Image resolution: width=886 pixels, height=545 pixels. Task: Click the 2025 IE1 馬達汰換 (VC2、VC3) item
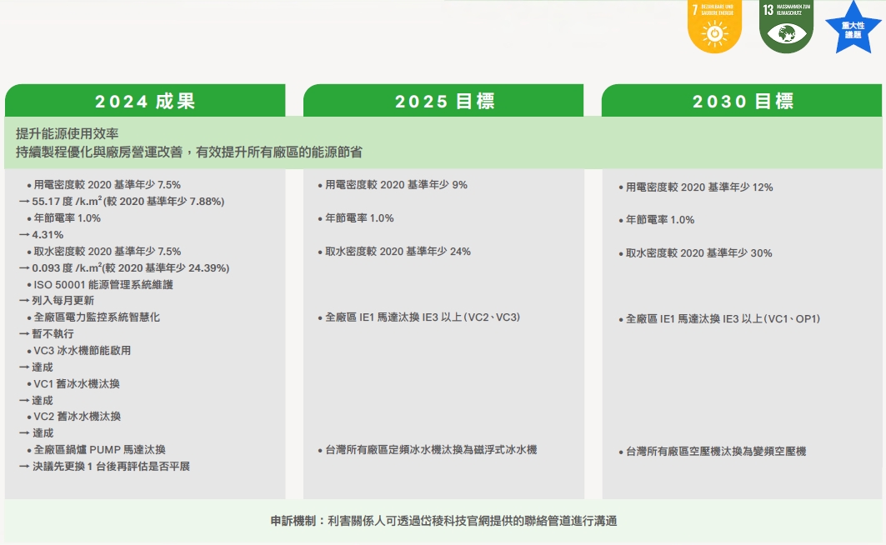click(423, 317)
